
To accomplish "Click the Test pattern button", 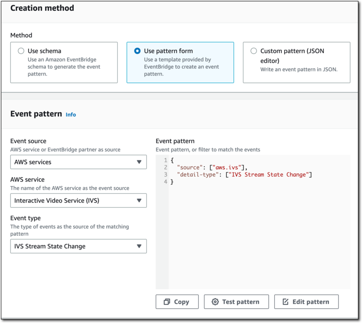I will [x=236, y=302].
